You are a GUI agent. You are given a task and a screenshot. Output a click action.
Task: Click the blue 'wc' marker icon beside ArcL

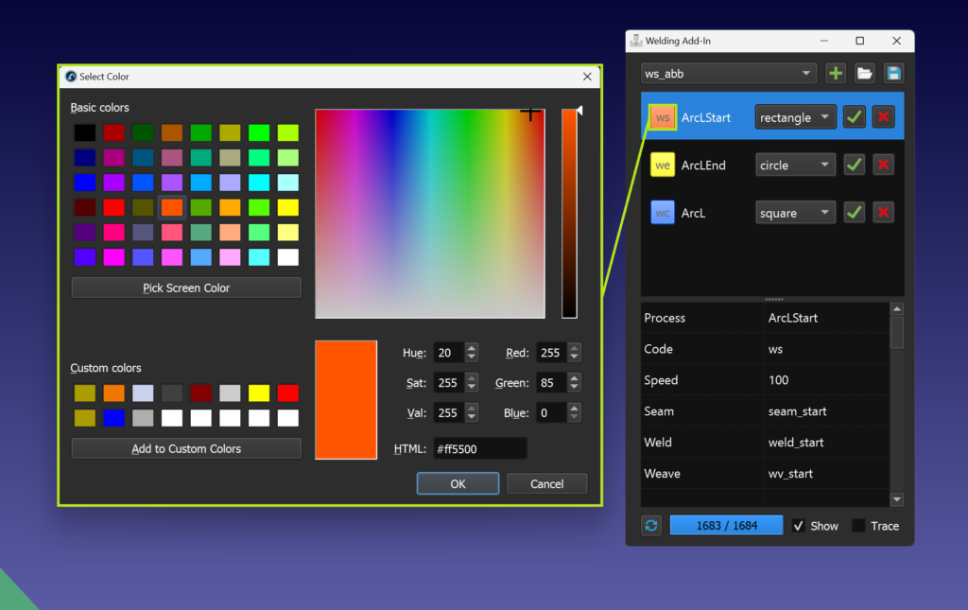click(x=662, y=212)
